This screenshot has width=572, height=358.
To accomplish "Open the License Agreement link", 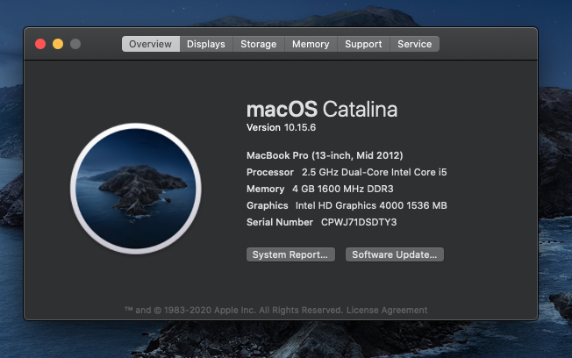I will (387, 311).
